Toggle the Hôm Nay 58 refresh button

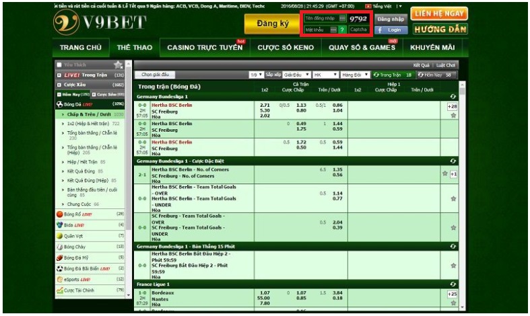pyautogui.click(x=436, y=75)
